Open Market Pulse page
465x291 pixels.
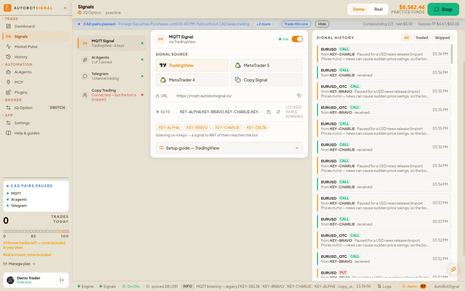pyautogui.click(x=36, y=47)
